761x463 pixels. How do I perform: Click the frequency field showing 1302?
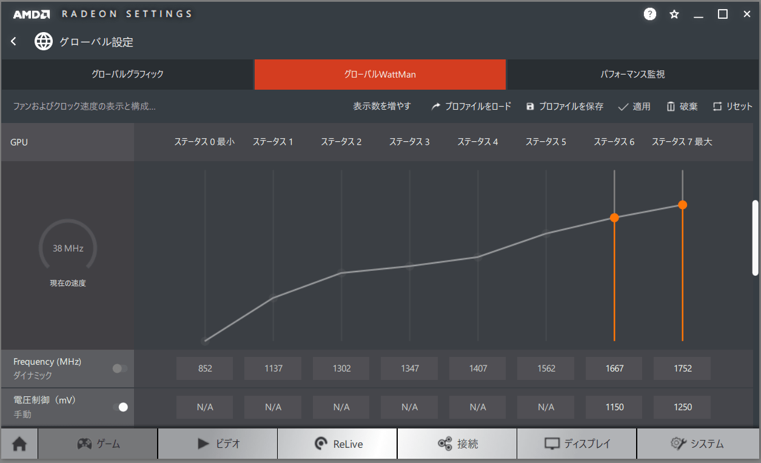click(x=341, y=368)
